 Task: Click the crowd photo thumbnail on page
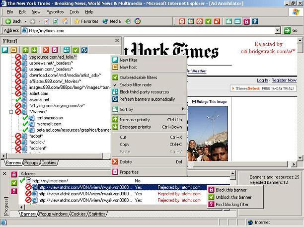[x=208, y=134]
